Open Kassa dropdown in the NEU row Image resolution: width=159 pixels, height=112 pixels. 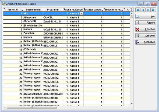[x=81, y=14]
